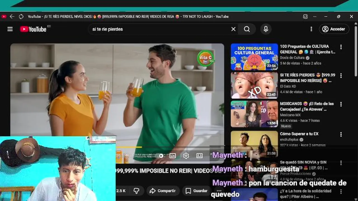The width and height of the screenshot is (358, 201).
Task: Click the Guardar save button
Action: coord(197,191)
